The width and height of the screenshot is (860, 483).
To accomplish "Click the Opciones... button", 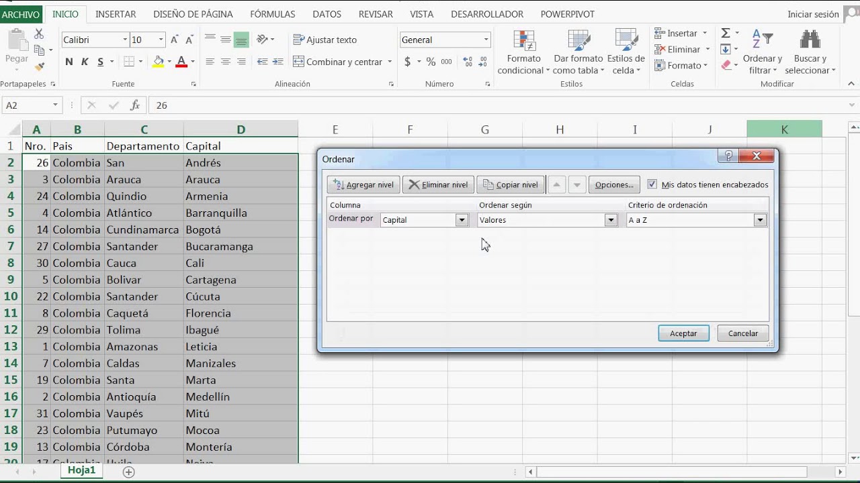I will pos(613,185).
